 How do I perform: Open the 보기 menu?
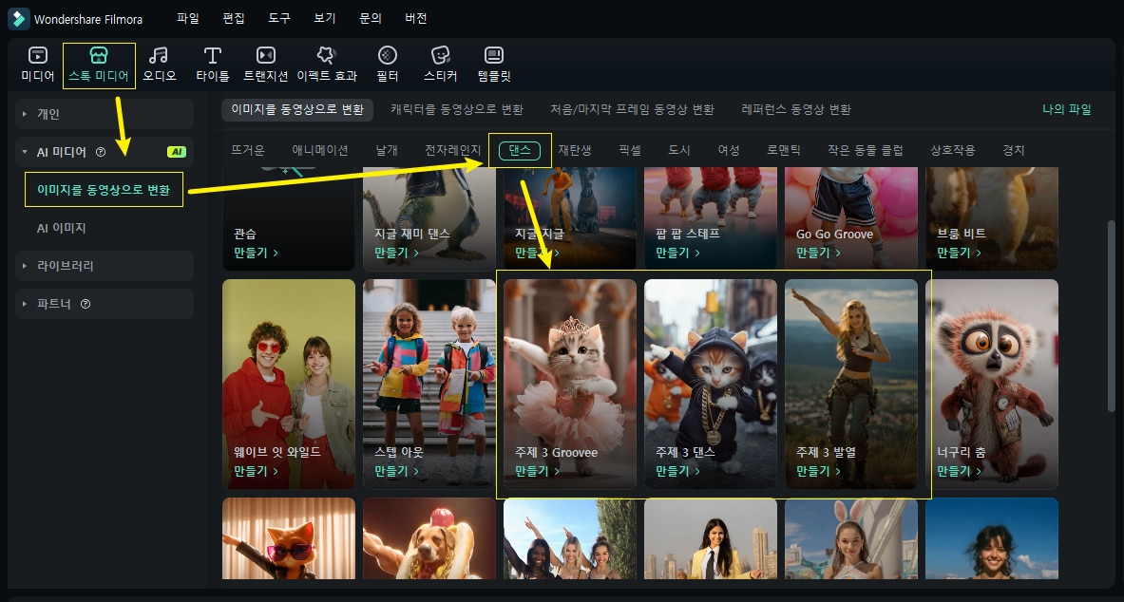click(325, 19)
